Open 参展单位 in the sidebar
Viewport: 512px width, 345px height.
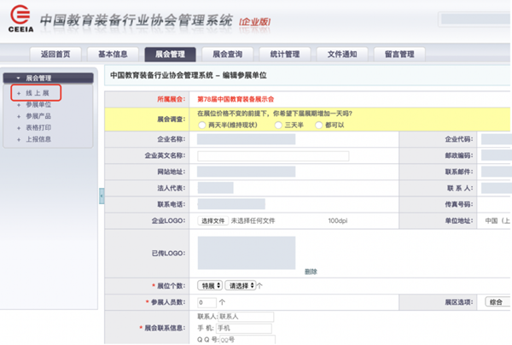[x=38, y=104]
